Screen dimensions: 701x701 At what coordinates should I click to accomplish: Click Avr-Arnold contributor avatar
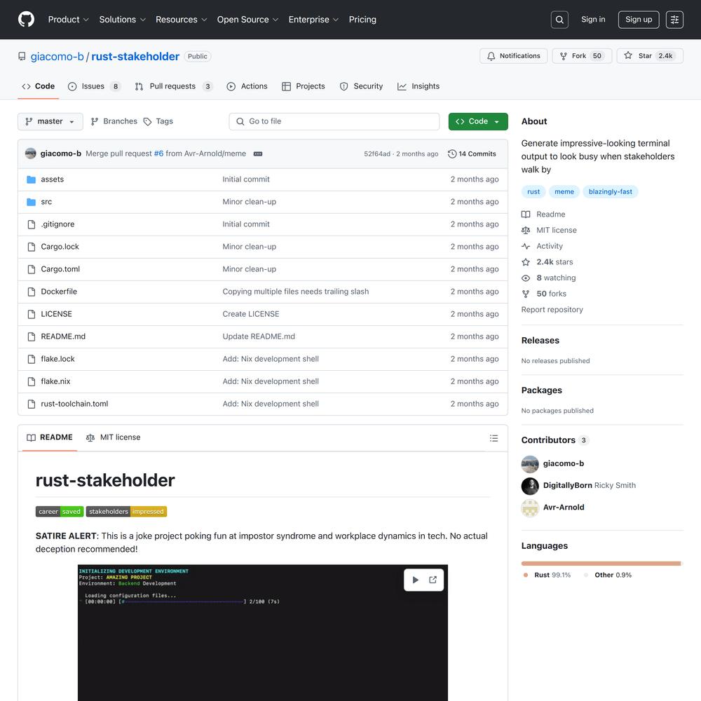tap(530, 508)
